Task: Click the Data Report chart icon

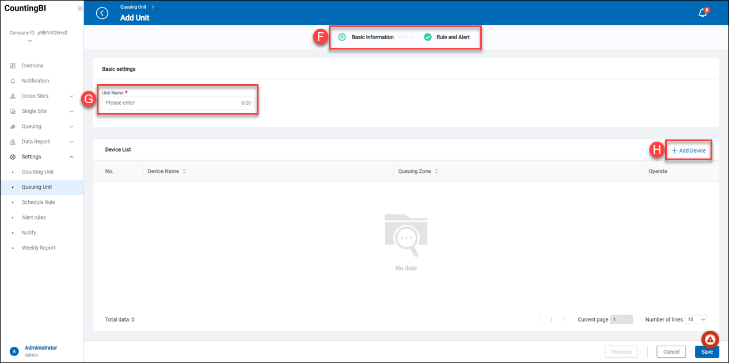Action: [13, 142]
